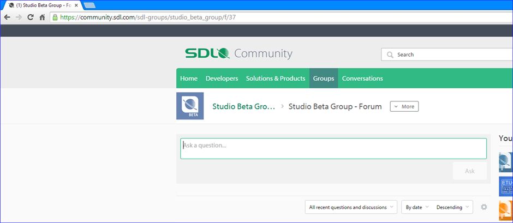Viewport: 513px width, 223px height.
Task: Open the 'By date' sort dropdown
Action: (417, 207)
